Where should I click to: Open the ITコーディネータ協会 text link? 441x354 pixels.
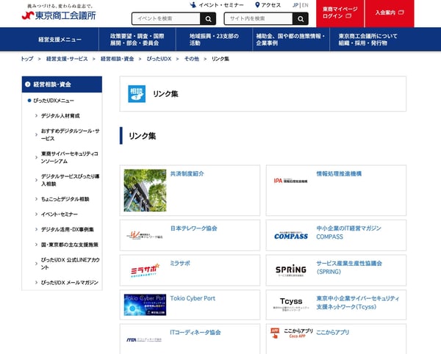click(196, 333)
